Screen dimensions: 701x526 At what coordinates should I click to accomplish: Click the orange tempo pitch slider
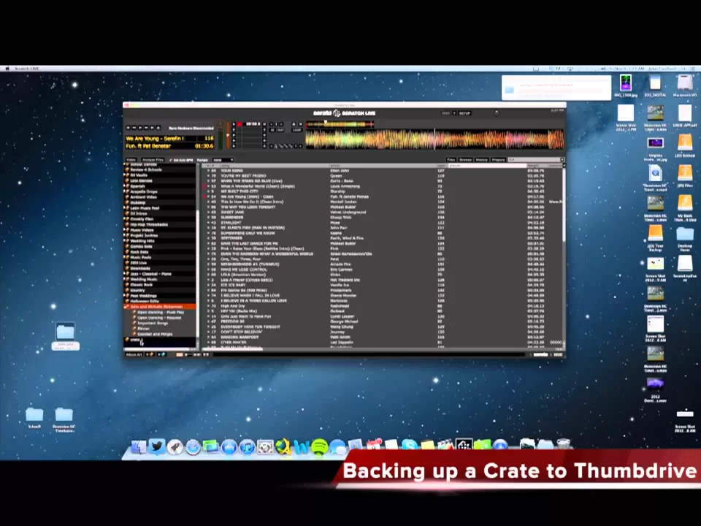click(x=228, y=136)
